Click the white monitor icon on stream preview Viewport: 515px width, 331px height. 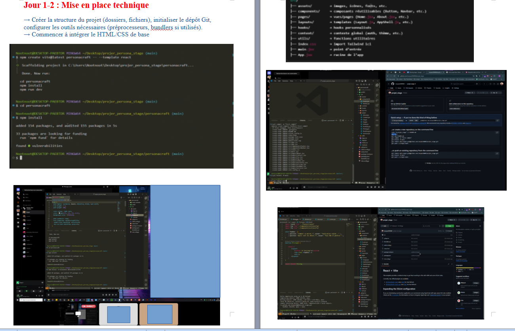point(78,314)
